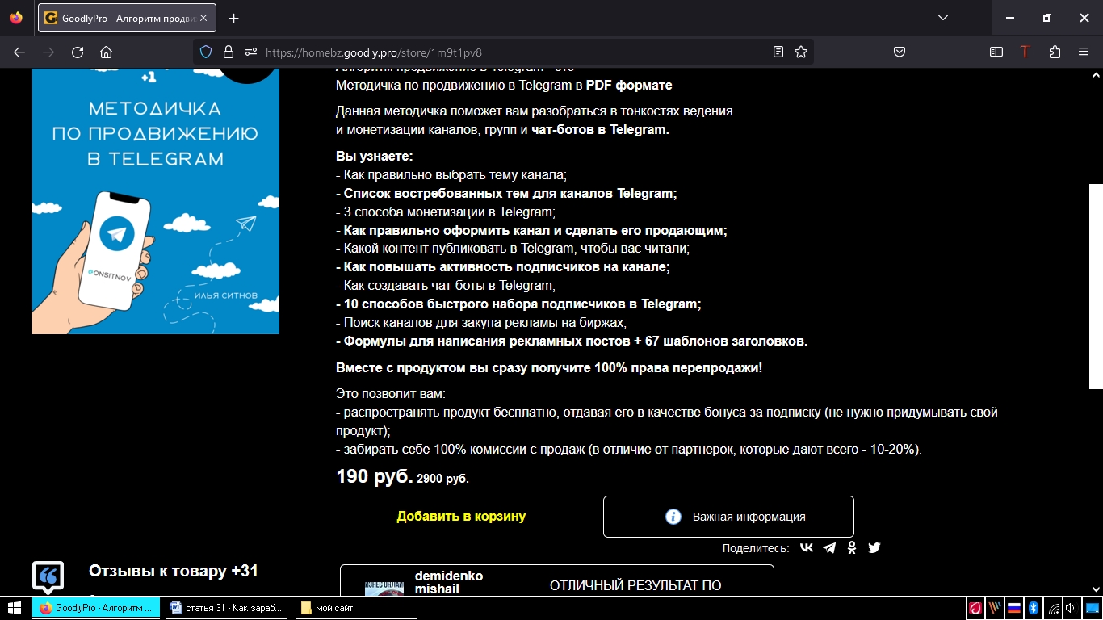This screenshot has height=620, width=1103.
Task: Click the reviews quote icon
Action: pos(48,576)
